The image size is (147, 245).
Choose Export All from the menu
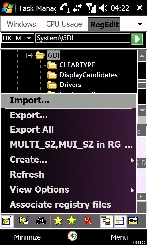(68, 130)
